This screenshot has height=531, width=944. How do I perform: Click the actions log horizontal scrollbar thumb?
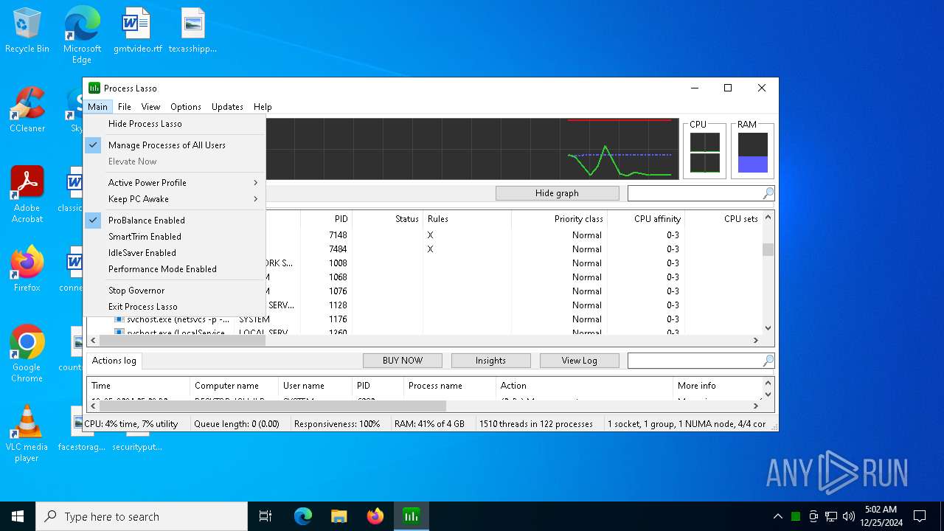[x=273, y=406]
